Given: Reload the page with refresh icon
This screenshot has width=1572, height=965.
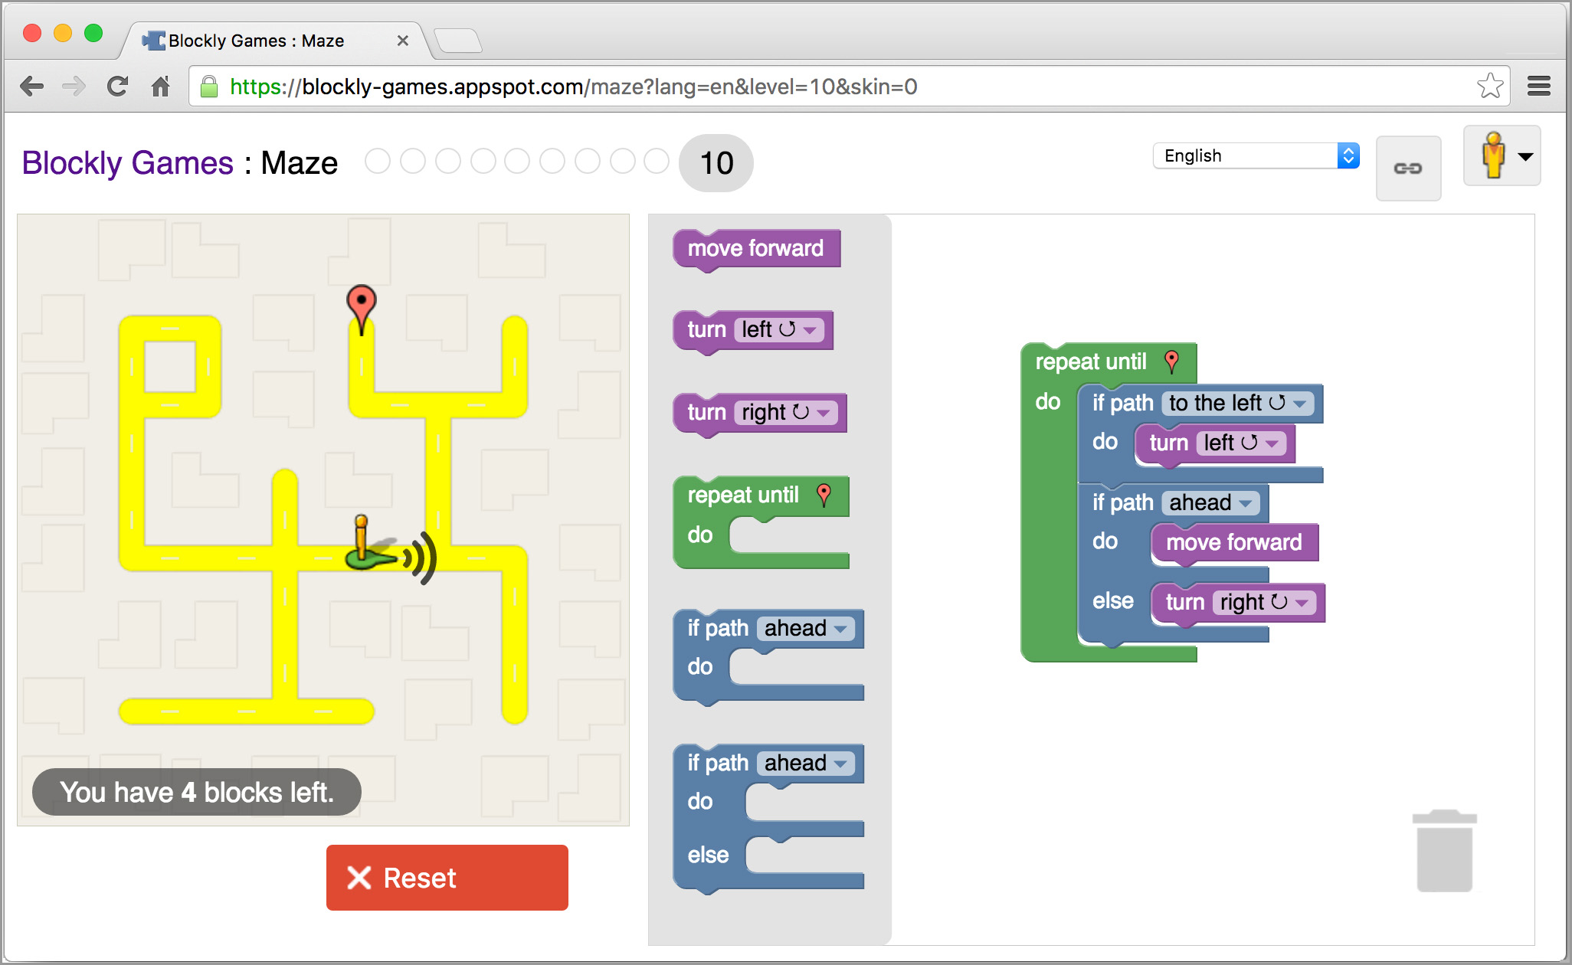Looking at the screenshot, I should pos(117,87).
